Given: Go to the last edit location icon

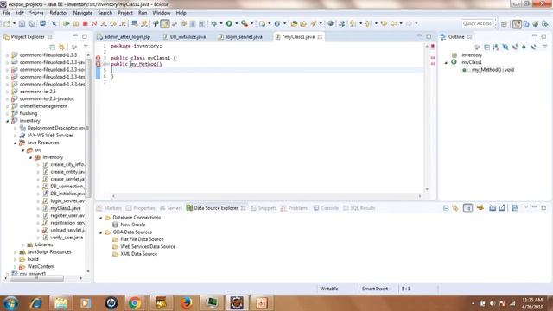Looking at the screenshot, I should 384,23.
